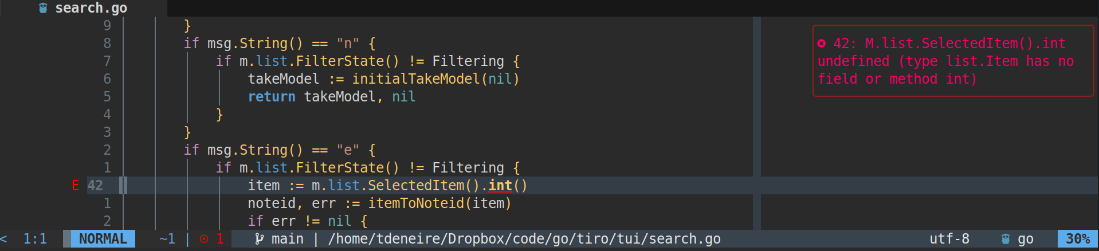Image resolution: width=1099 pixels, height=251 pixels.
Task: Select the search.go tab
Action: pyautogui.click(x=84, y=8)
